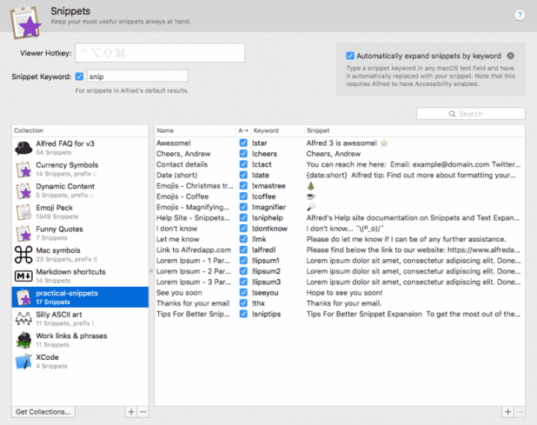This screenshot has width=537, height=425.
Task: Click the Work links & phrases icon
Action: 23,340
